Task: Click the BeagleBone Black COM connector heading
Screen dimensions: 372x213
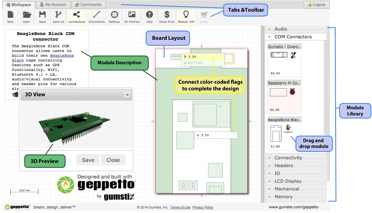Action: coord(46,36)
